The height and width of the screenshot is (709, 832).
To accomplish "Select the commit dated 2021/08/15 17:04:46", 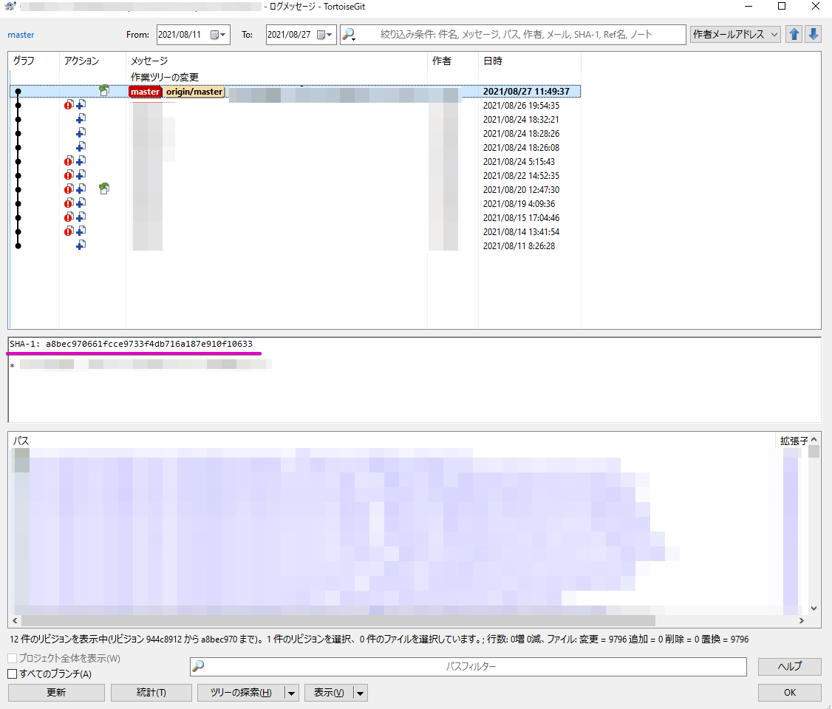I will [295, 218].
